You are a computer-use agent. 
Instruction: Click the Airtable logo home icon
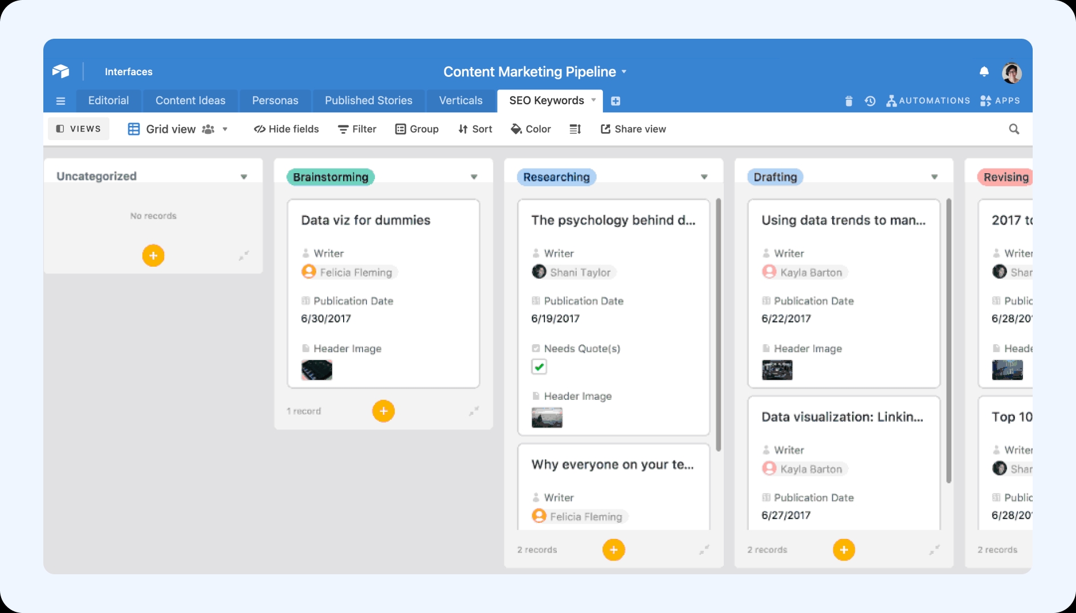coord(60,71)
